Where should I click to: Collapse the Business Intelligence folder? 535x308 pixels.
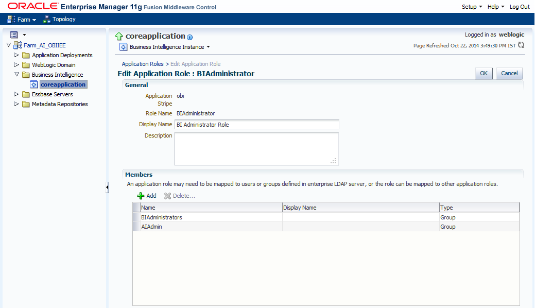[16, 74]
